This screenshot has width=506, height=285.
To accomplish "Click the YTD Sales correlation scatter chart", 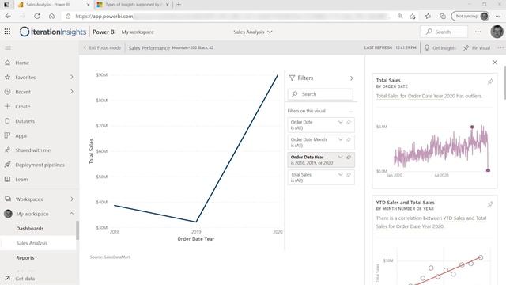I will (x=434, y=266).
